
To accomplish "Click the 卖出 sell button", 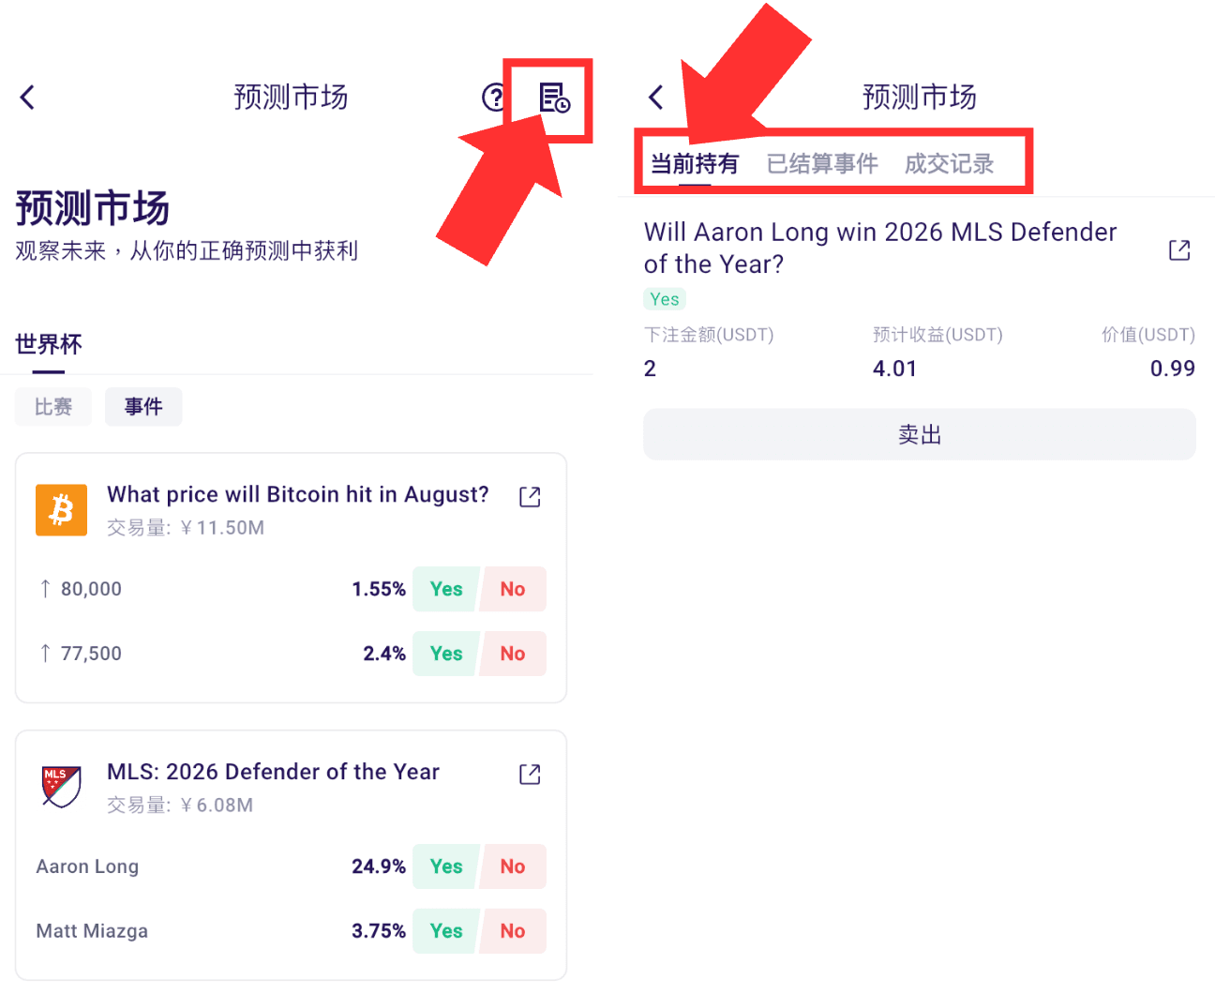I will pyautogui.click(x=919, y=434).
